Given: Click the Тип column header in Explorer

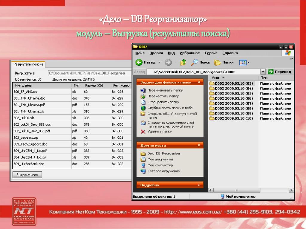Looking at the screenshot, I should (276, 78).
